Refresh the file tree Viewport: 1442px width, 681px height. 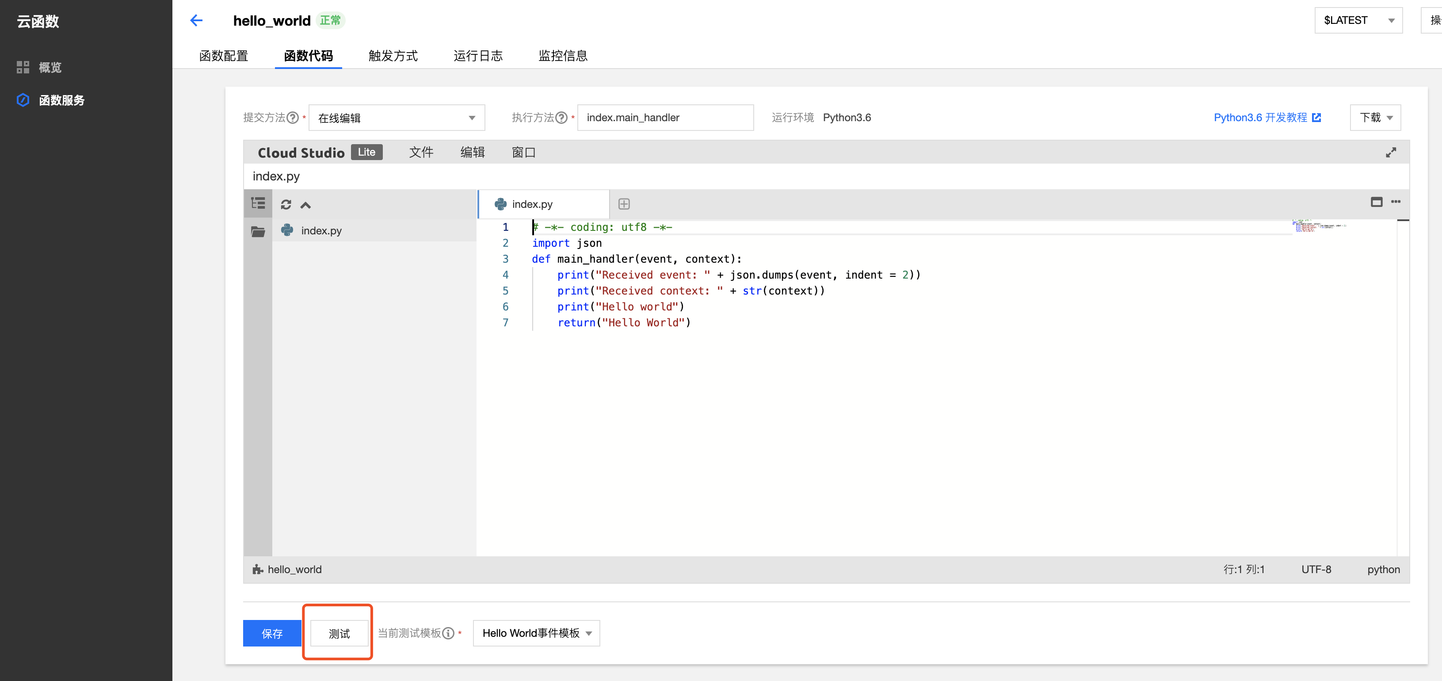click(286, 204)
